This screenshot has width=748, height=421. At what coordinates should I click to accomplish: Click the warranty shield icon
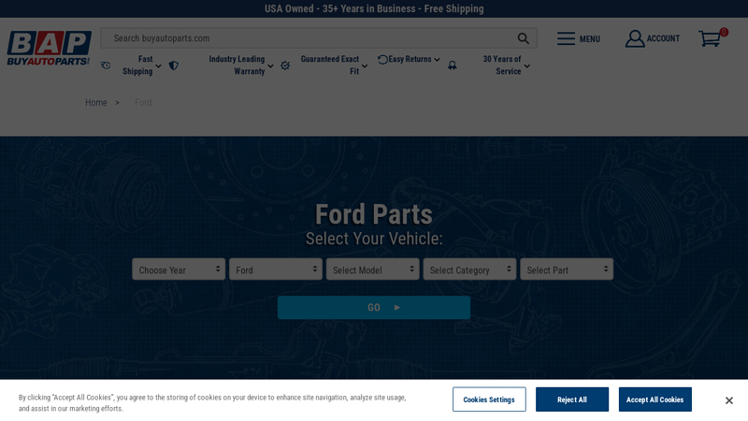coord(174,65)
